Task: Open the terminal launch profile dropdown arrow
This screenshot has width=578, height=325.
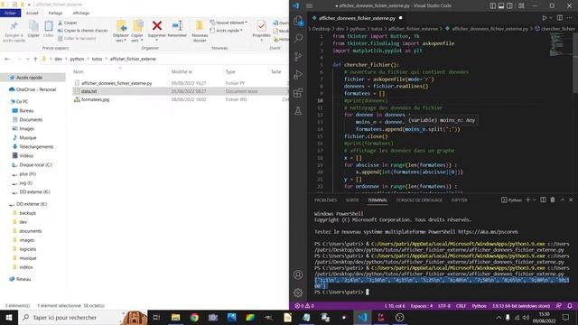Action: point(534,200)
